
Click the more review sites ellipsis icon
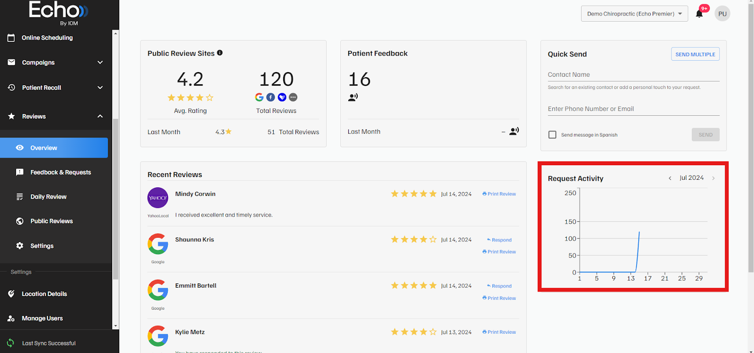click(x=293, y=97)
